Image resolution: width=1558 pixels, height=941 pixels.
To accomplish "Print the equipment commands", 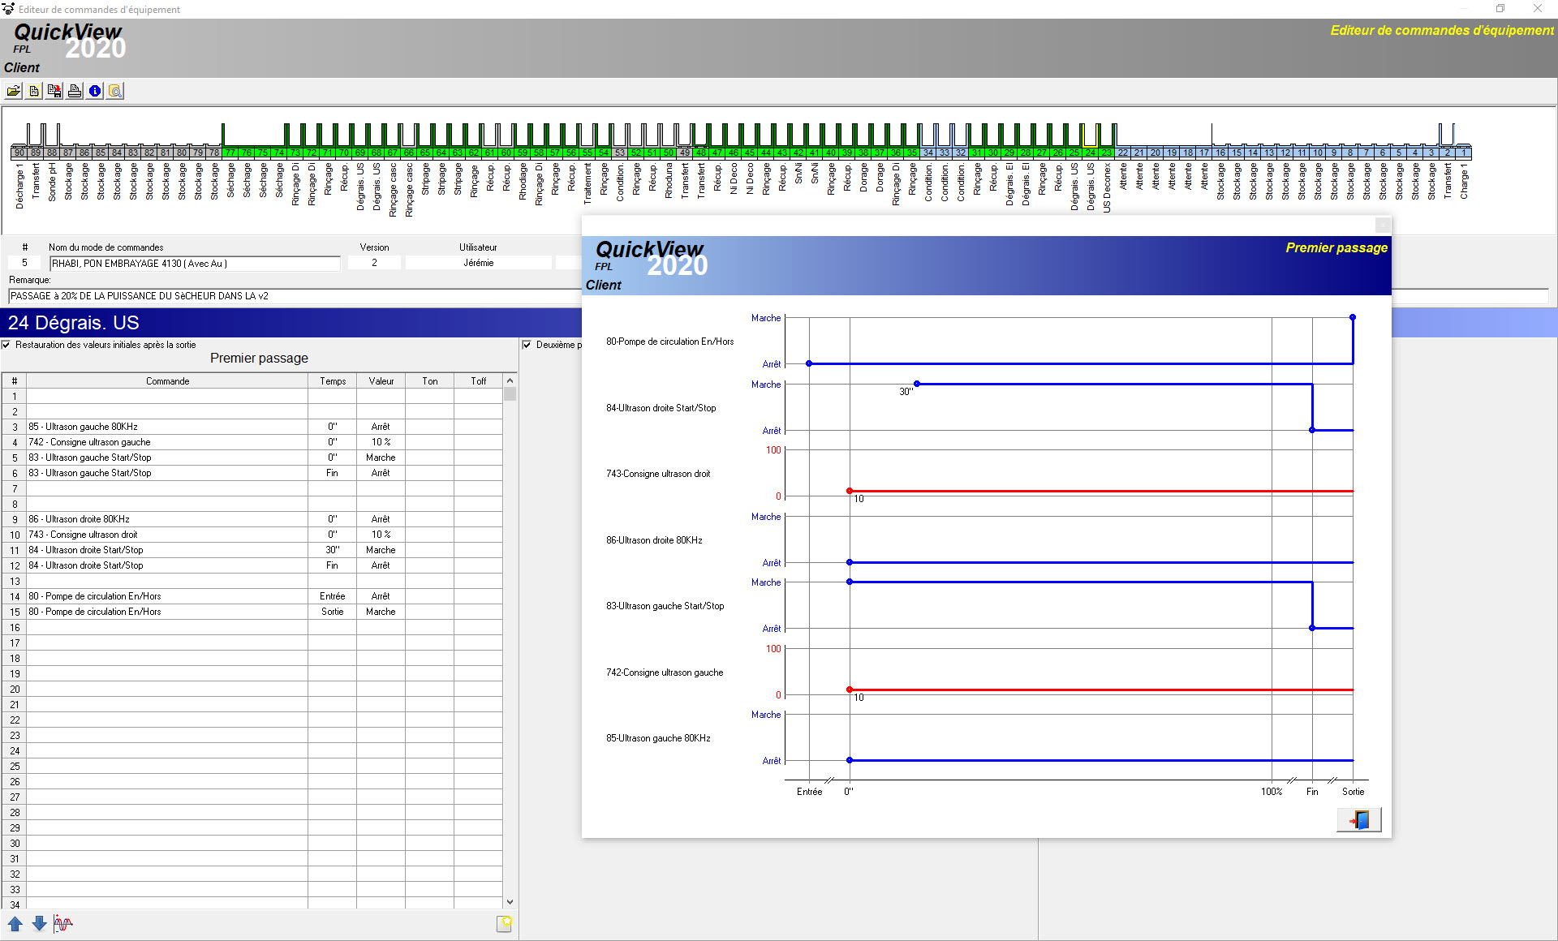I will coord(75,91).
